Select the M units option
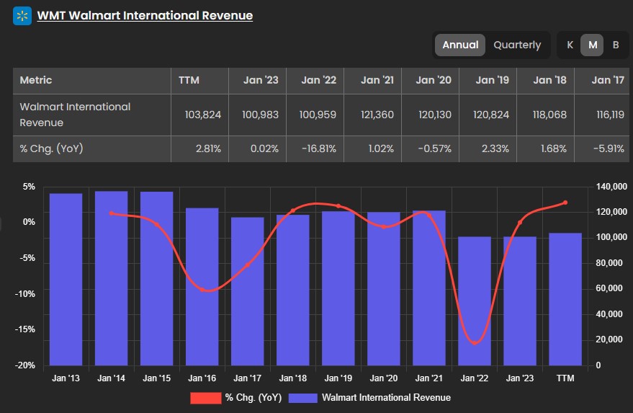 (x=592, y=45)
